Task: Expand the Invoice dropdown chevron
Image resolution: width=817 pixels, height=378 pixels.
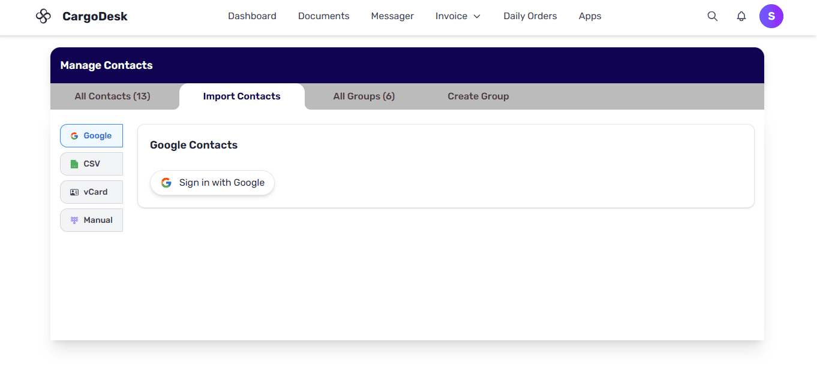Action: coord(477,17)
